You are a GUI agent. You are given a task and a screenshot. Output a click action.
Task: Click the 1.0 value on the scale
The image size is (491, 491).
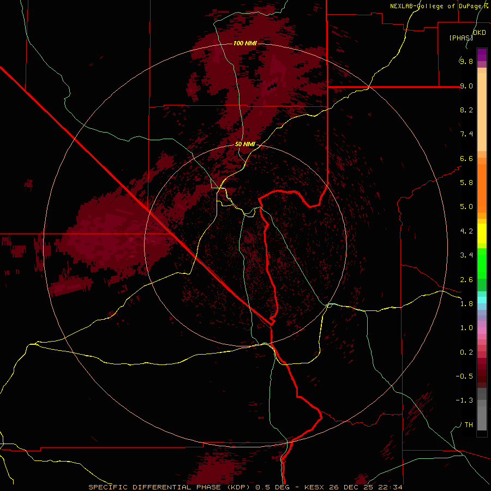[x=466, y=328]
